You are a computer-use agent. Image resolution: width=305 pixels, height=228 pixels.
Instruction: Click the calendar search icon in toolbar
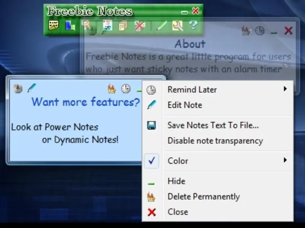pos(107,26)
